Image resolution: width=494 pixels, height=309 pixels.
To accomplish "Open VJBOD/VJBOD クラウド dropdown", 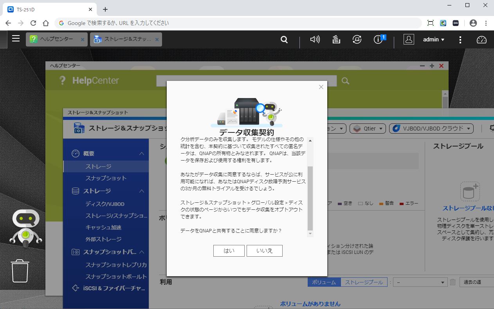I will pyautogui.click(x=431, y=129).
